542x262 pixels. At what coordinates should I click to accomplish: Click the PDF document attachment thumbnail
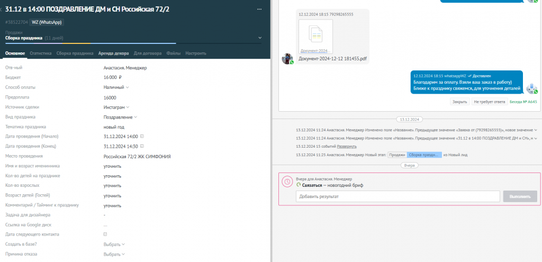pos(315,37)
